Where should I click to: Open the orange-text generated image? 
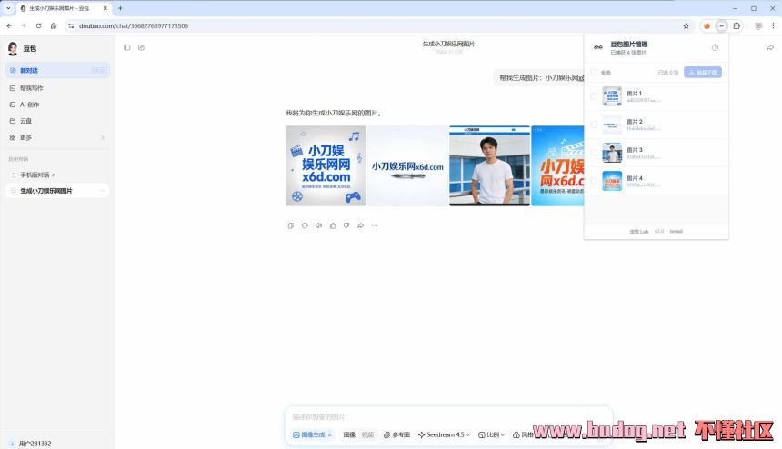(x=557, y=165)
